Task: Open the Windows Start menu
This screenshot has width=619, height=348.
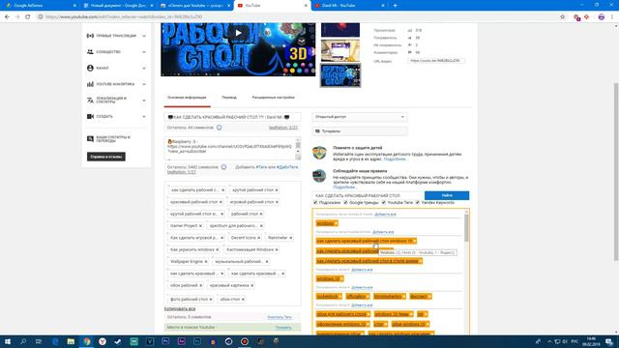Action: click(7, 341)
